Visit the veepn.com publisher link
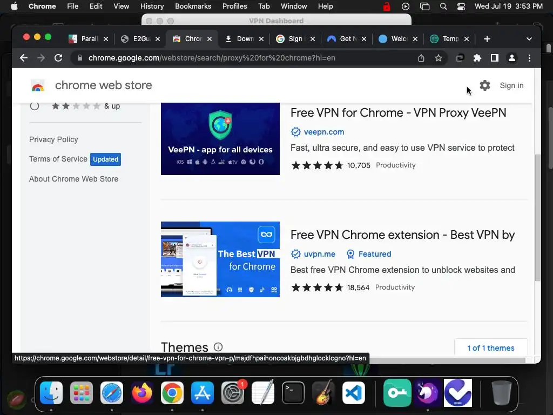 [324, 132]
